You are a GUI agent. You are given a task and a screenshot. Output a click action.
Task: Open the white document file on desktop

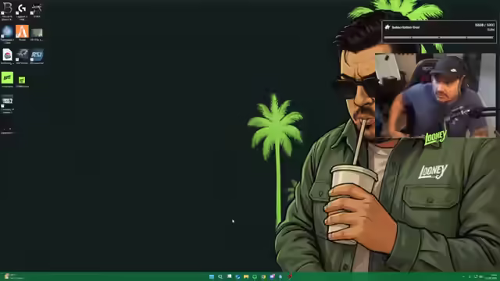pyautogui.click(x=7, y=56)
